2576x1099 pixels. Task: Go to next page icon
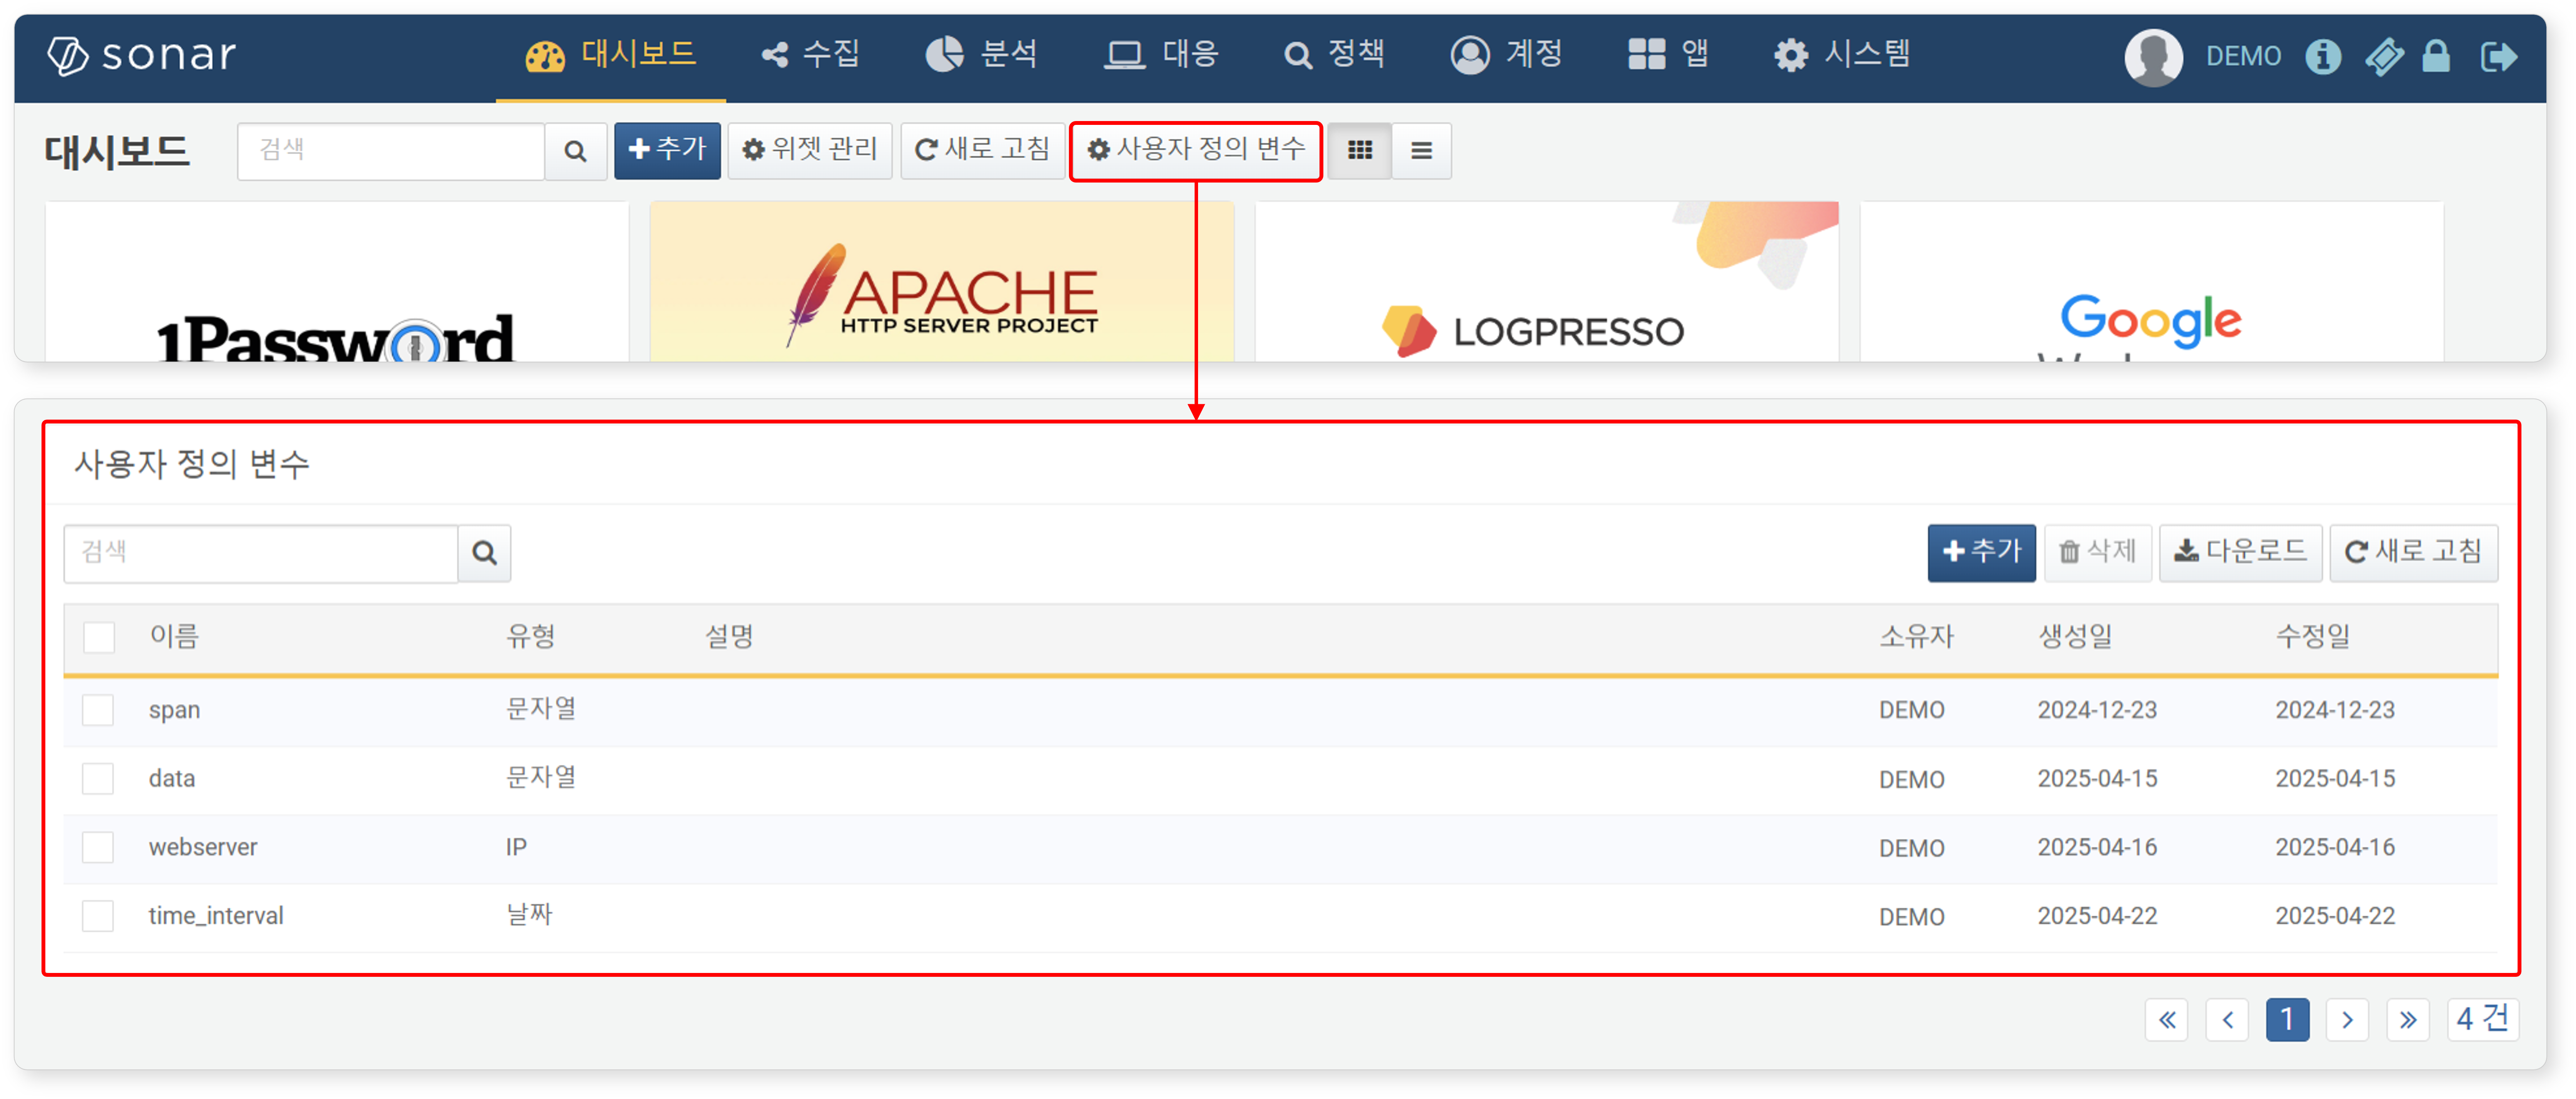(2347, 1020)
